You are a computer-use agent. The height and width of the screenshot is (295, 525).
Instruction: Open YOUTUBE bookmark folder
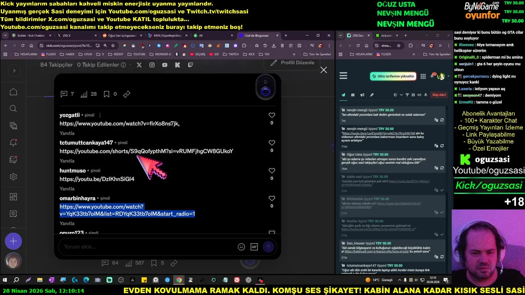[137, 54]
